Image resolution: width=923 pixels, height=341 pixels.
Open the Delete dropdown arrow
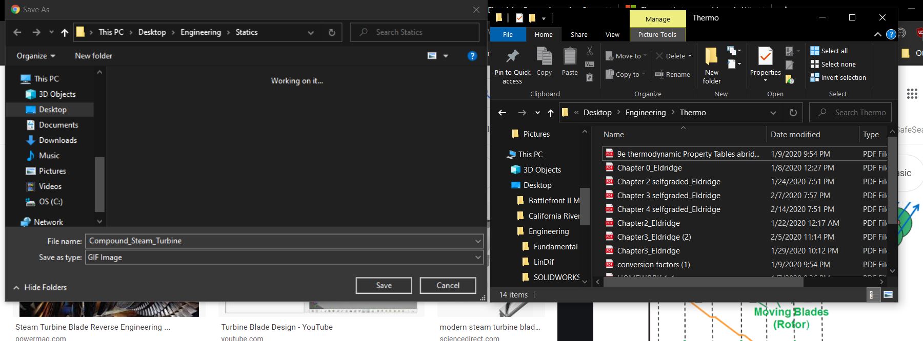pos(690,56)
